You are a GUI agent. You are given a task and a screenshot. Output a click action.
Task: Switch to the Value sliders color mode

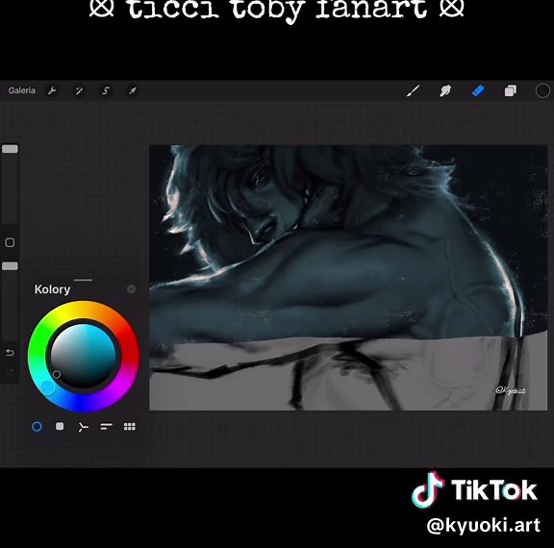tap(106, 427)
